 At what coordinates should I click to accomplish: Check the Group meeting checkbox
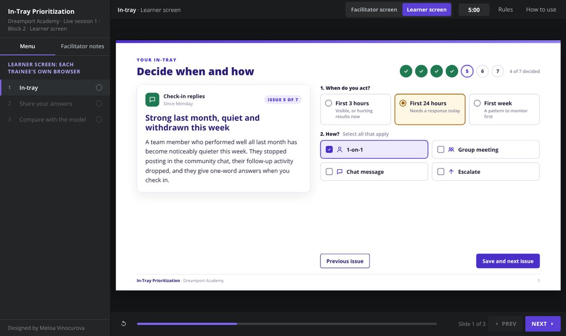(441, 150)
